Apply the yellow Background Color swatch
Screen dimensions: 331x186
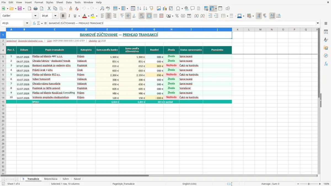point(93,16)
